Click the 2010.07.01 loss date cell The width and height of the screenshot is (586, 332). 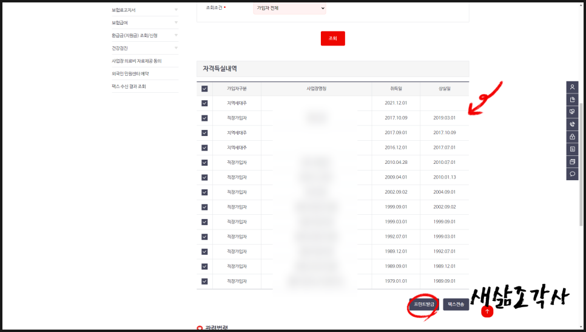(445, 162)
